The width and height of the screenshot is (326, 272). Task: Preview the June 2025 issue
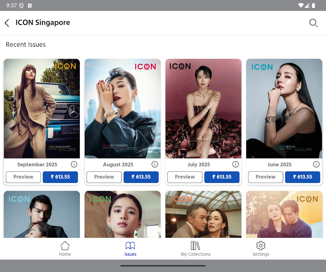pos(266,177)
